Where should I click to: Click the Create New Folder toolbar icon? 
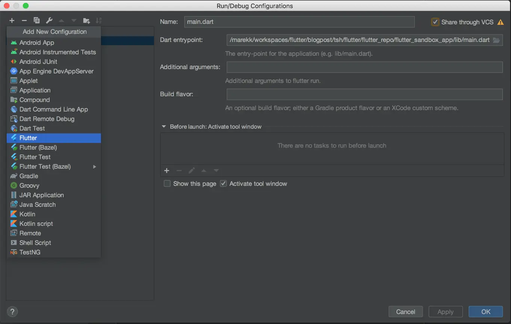click(86, 20)
